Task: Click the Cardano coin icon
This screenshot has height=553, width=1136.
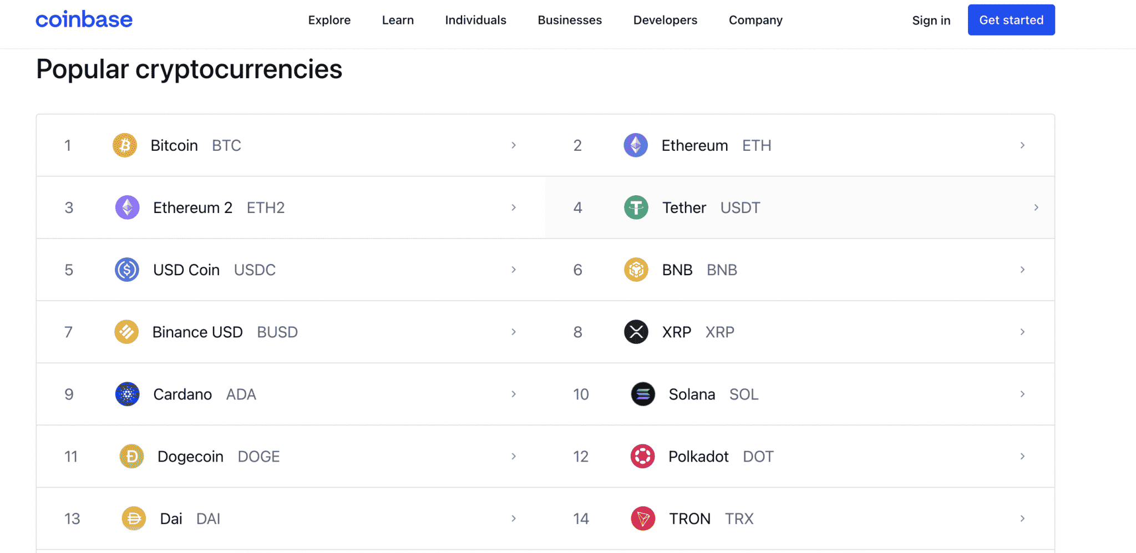Action: click(127, 394)
